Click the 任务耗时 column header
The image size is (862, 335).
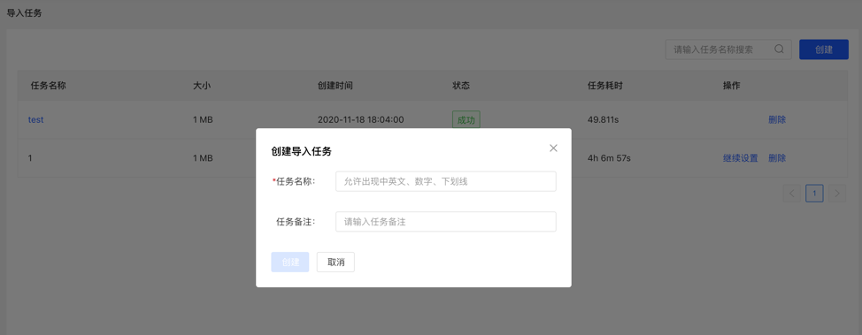tap(605, 86)
